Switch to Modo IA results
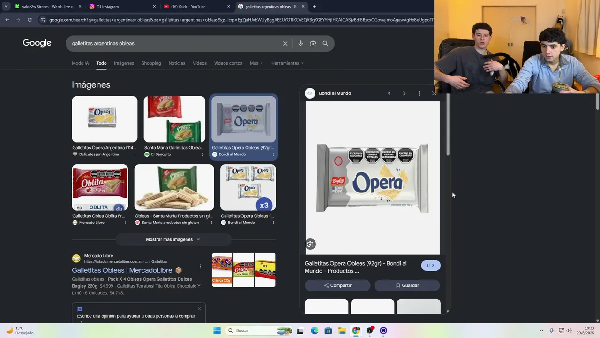 click(80, 63)
